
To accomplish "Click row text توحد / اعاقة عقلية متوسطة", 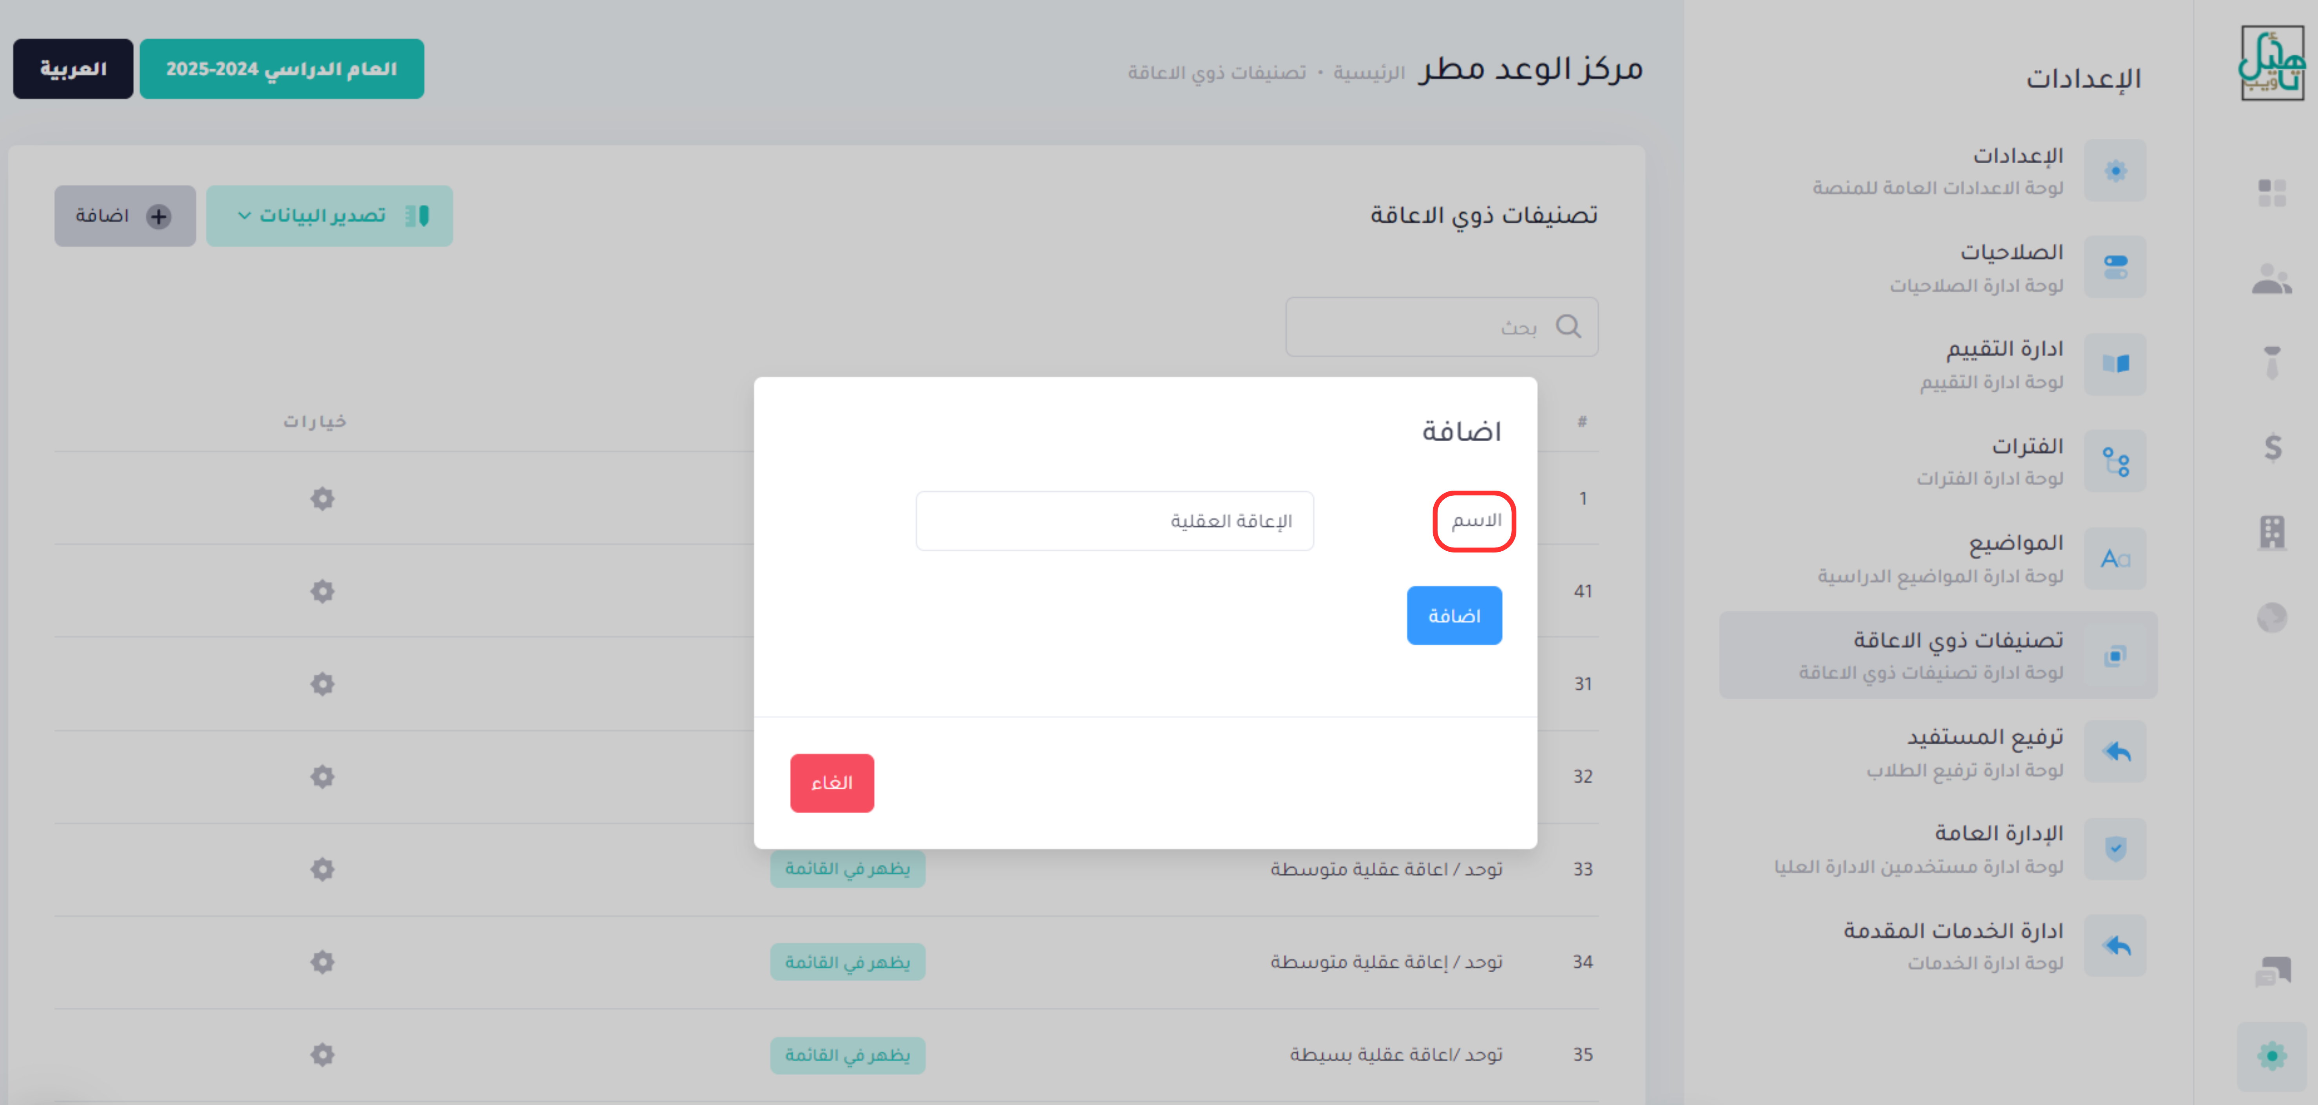I will 1387,869.
